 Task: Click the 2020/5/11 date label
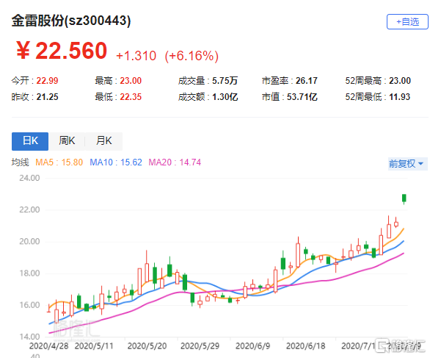tap(94, 346)
